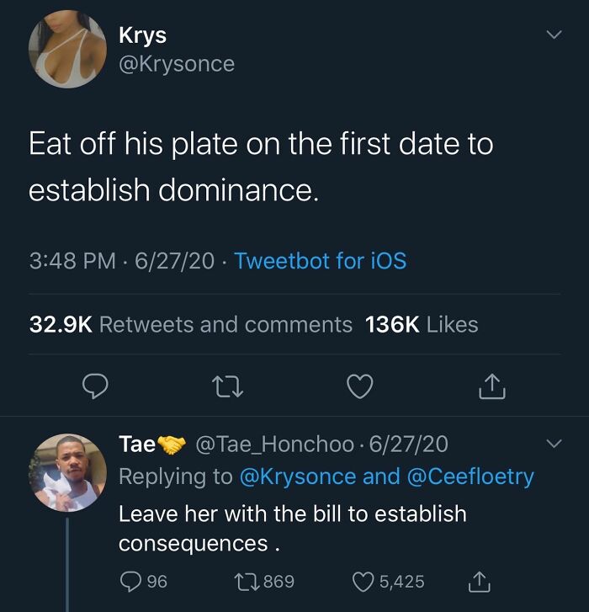
Task: Open the @Krysonce mention in reply
Action: (x=298, y=477)
